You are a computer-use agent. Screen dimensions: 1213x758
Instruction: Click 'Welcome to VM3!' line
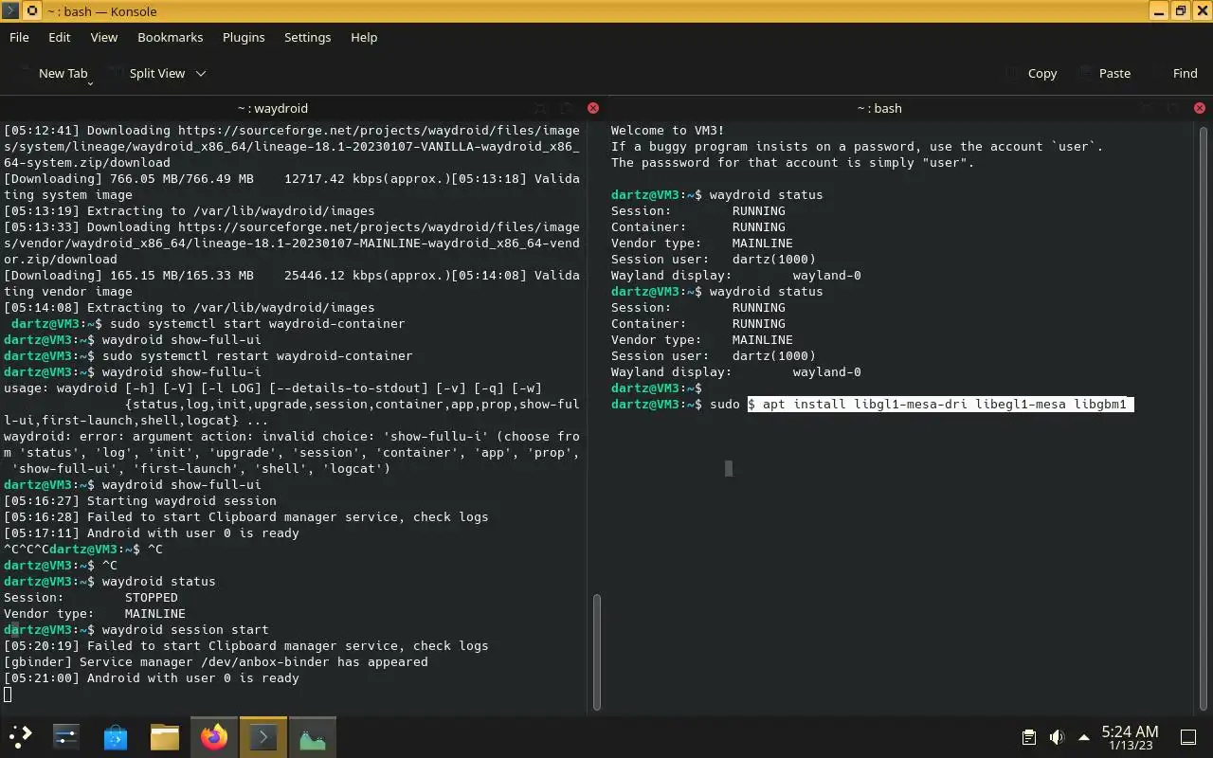coord(668,131)
